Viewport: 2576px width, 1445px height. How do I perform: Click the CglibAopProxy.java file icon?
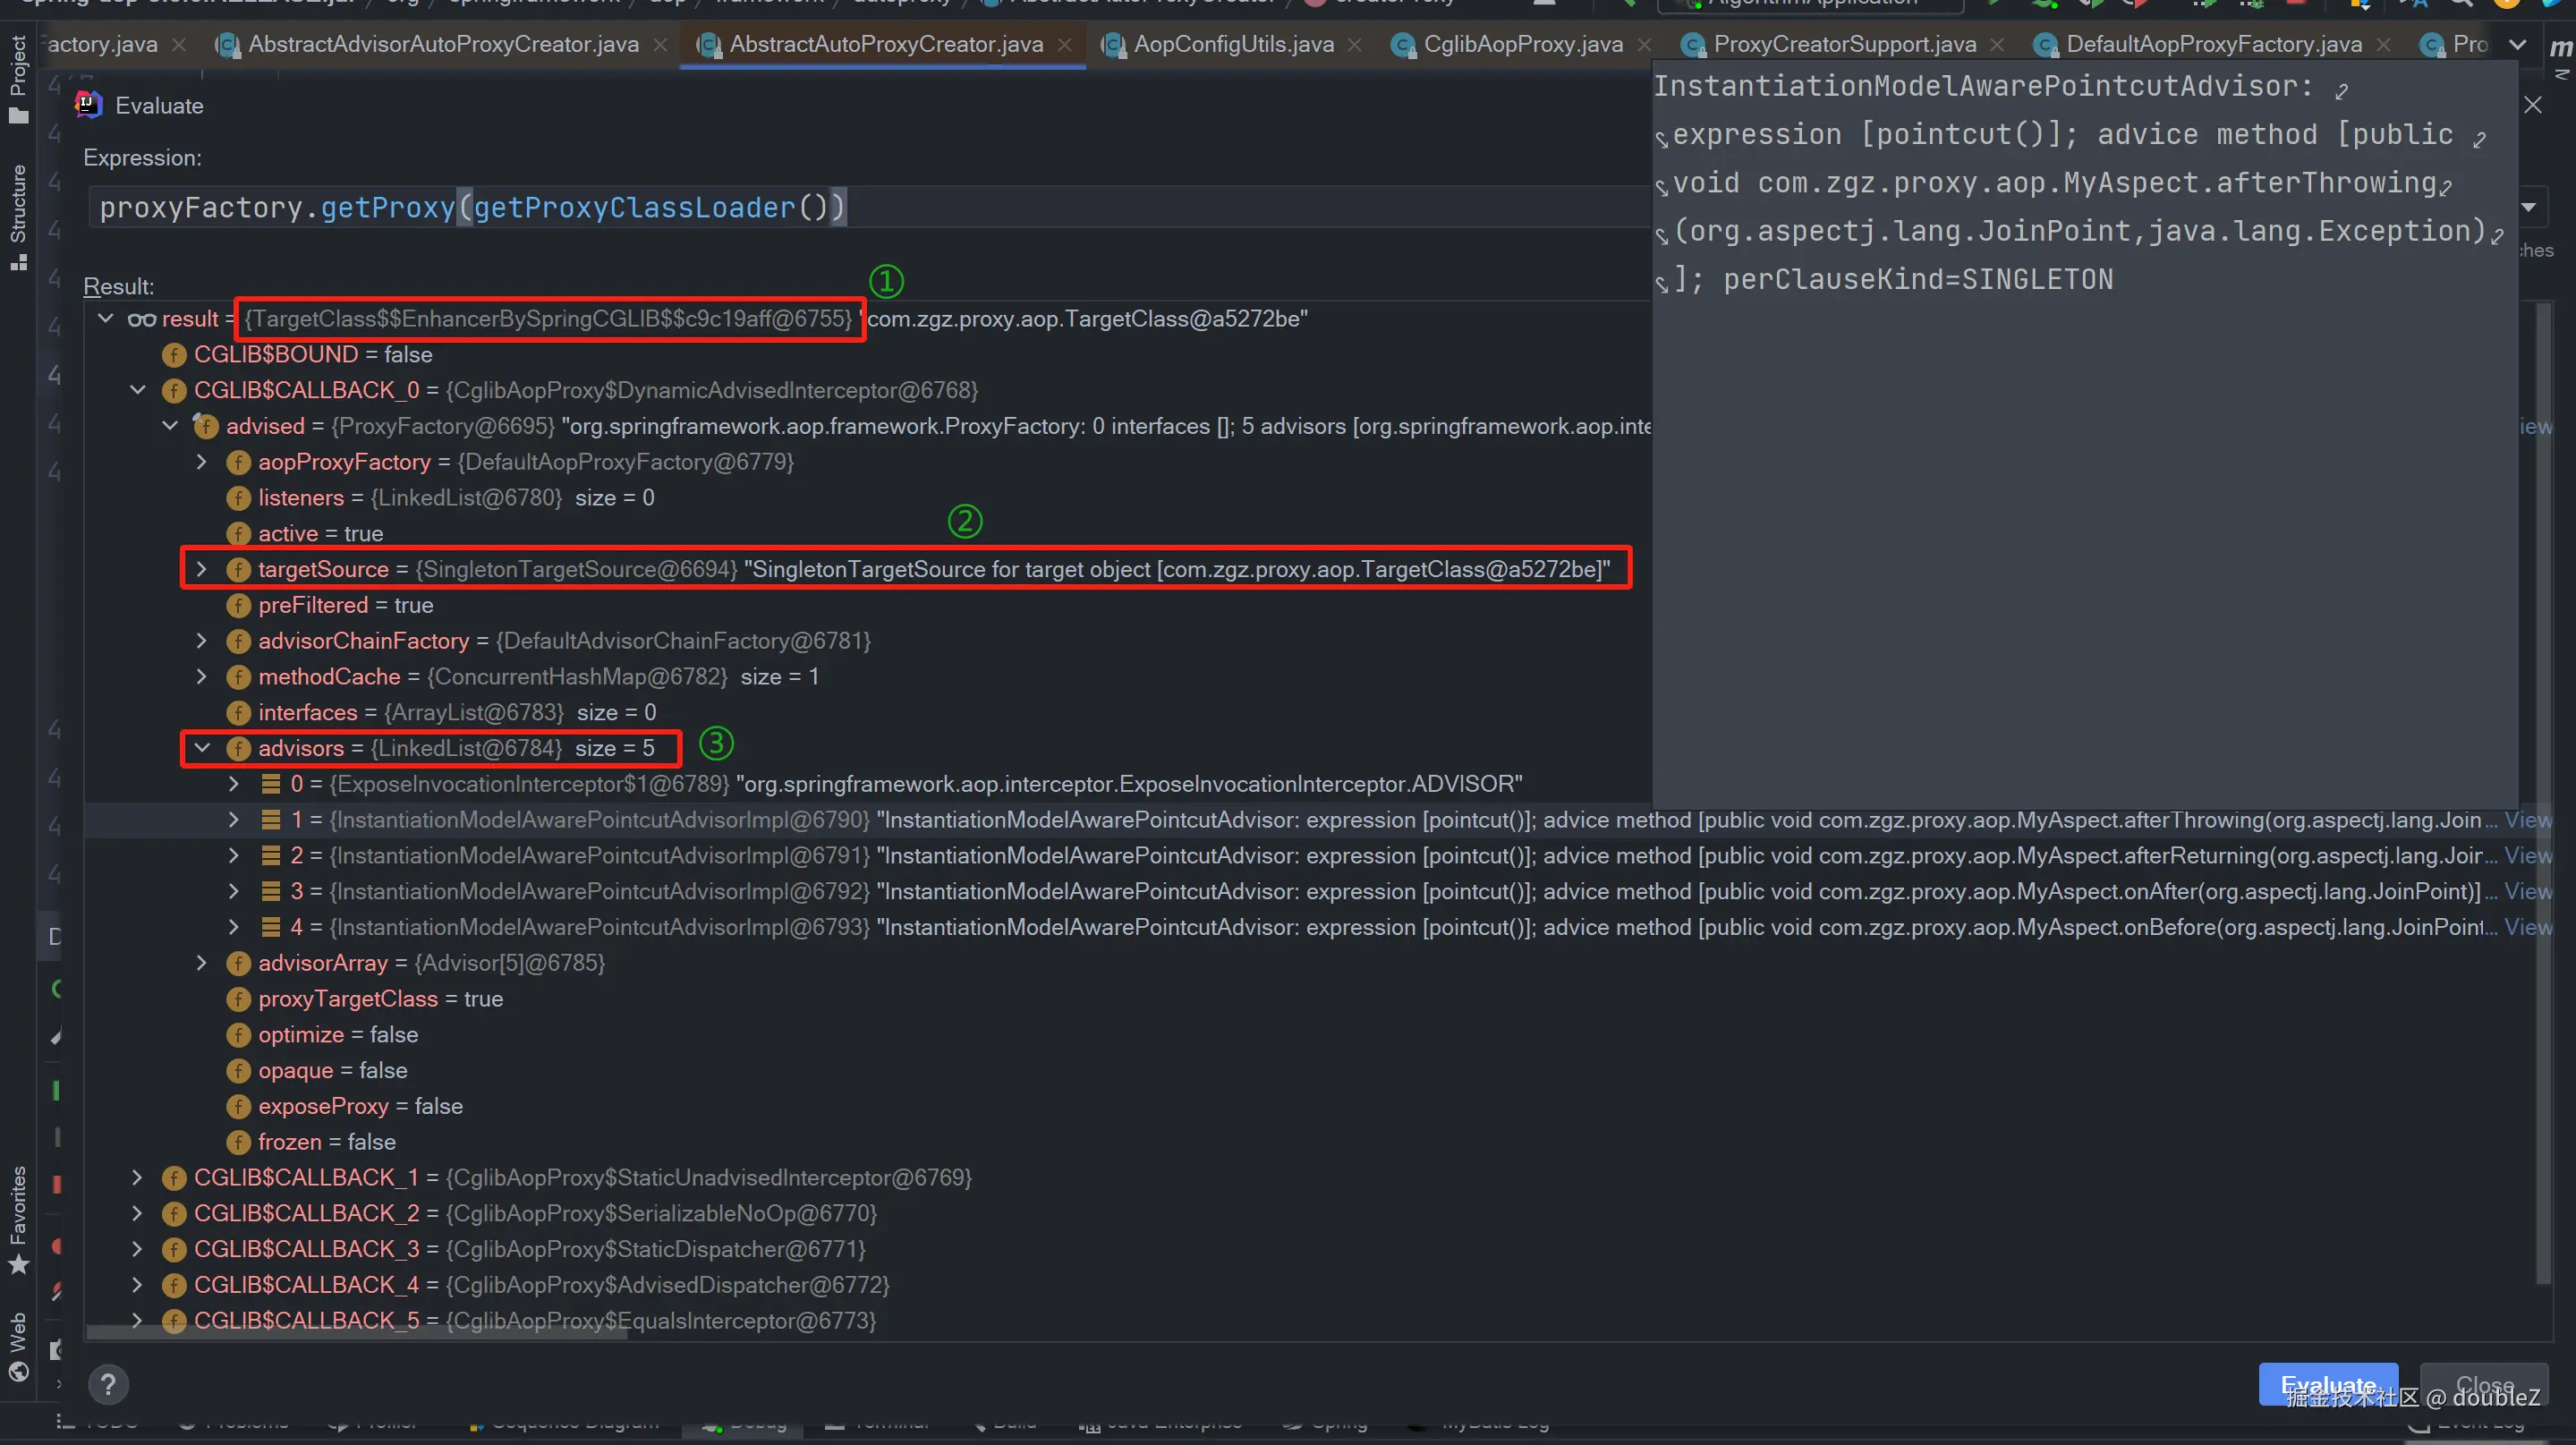tap(1403, 45)
